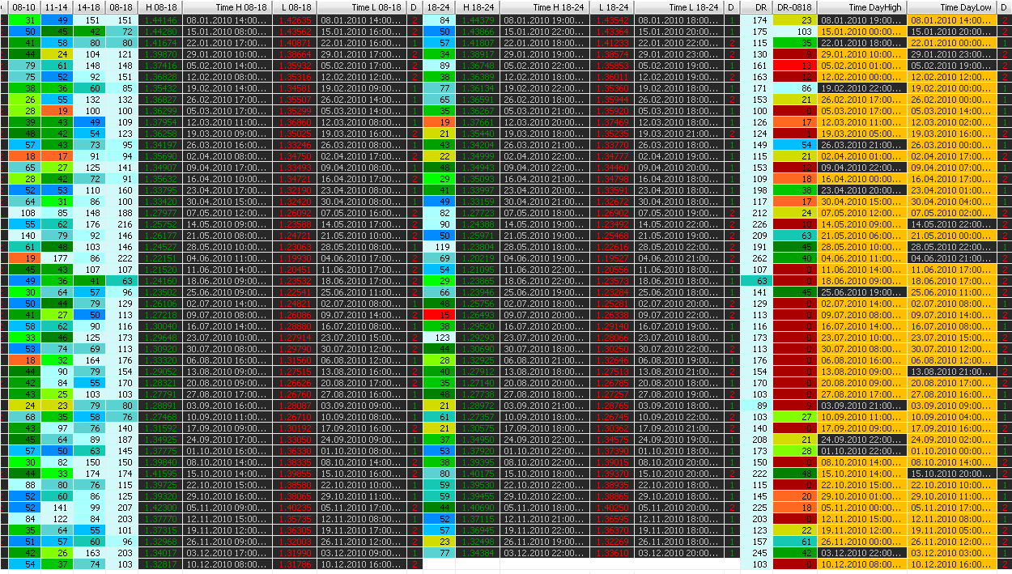Select Time DayLow cell 12.03.2010 02:00
This screenshot has width=1012, height=574.
pyautogui.click(x=953, y=121)
